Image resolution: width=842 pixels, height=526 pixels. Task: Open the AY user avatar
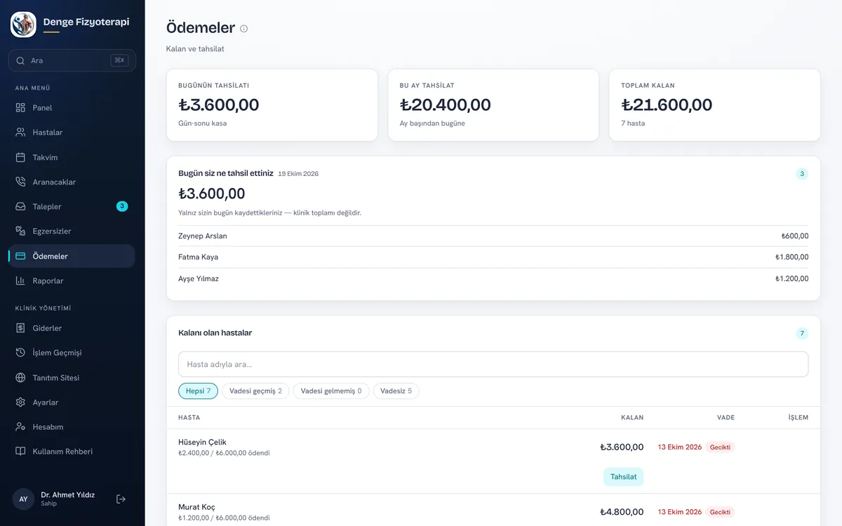click(x=23, y=499)
